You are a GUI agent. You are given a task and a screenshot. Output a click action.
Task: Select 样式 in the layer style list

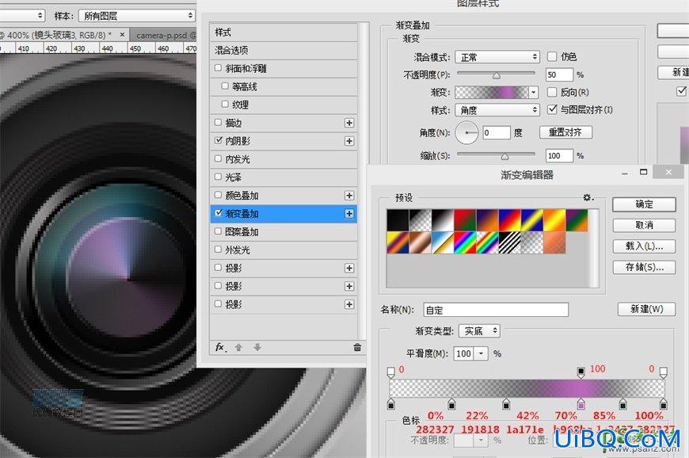(284, 32)
